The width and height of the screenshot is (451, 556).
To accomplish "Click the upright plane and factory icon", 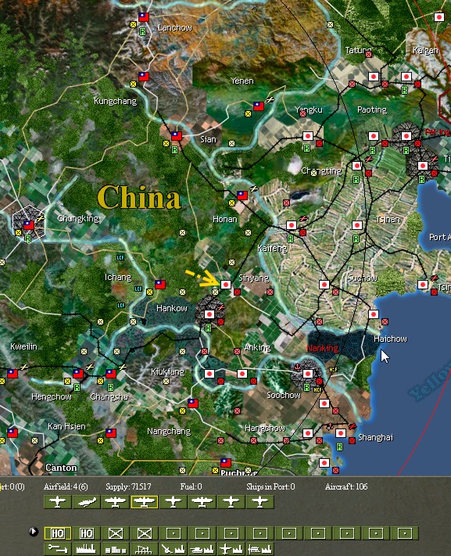I will coord(231,548).
